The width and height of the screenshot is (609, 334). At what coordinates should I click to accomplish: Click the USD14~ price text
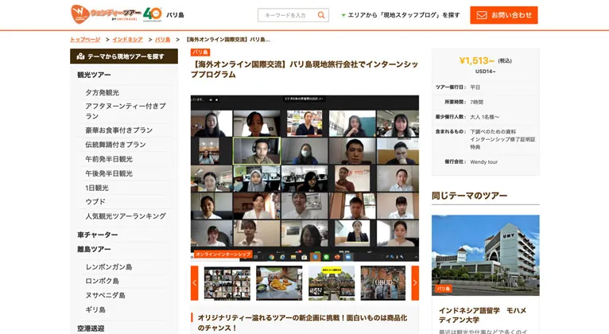[486, 72]
